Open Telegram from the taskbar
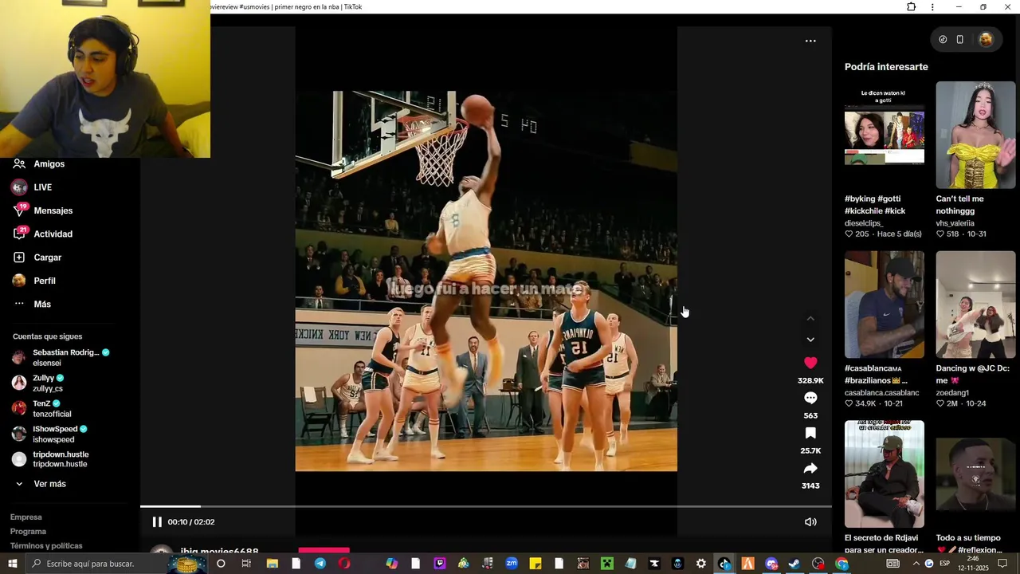1020x574 pixels. point(320,564)
